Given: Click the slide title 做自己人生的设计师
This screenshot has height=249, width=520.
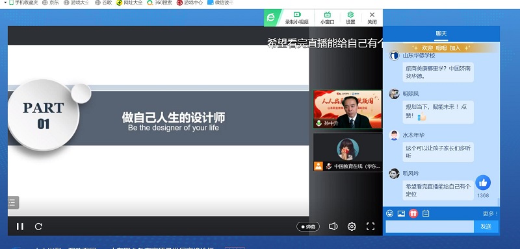Looking at the screenshot, I should point(174,117).
